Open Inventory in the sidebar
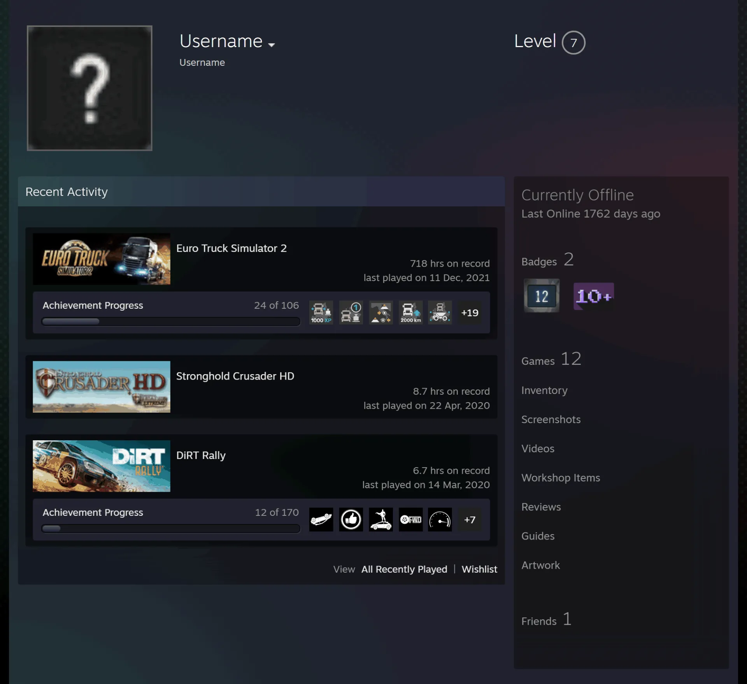 [544, 390]
